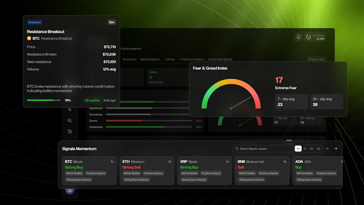Open the history clock sidebar icon

click(x=70, y=132)
